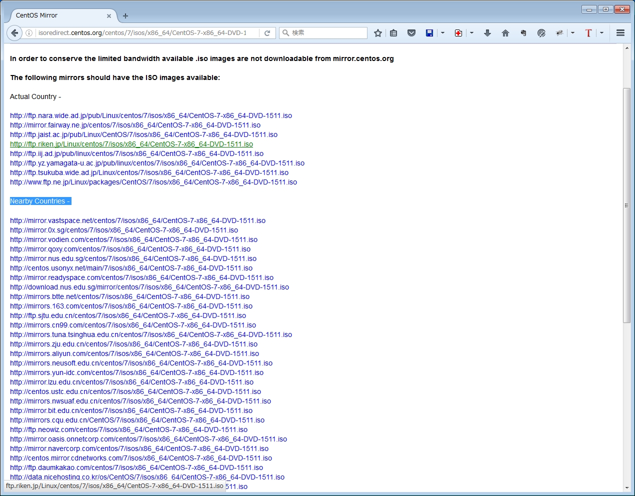Screen dimensions: 635x496
Task: Expand dropdown next to red cross icon
Action: coord(471,33)
